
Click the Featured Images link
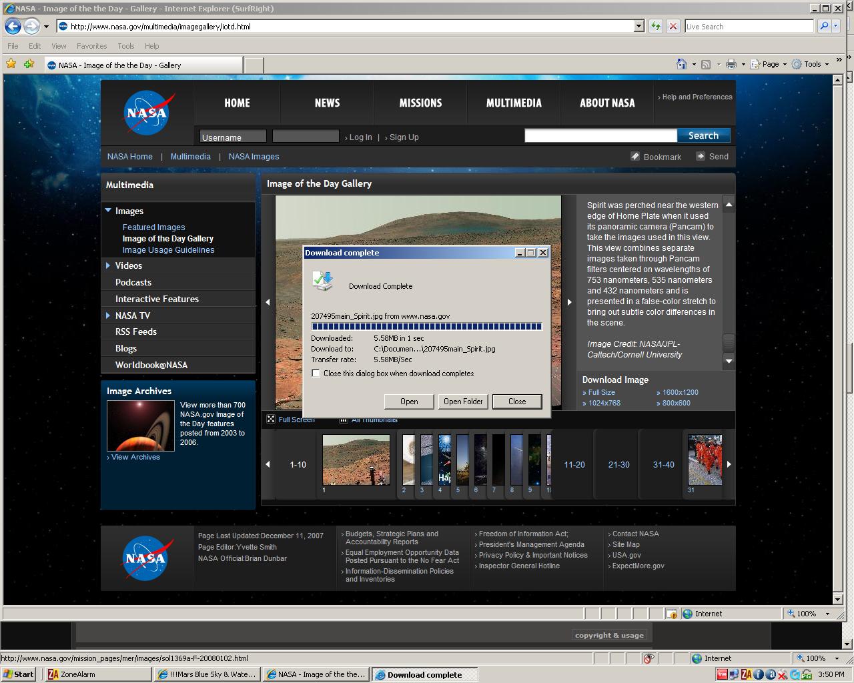click(153, 227)
